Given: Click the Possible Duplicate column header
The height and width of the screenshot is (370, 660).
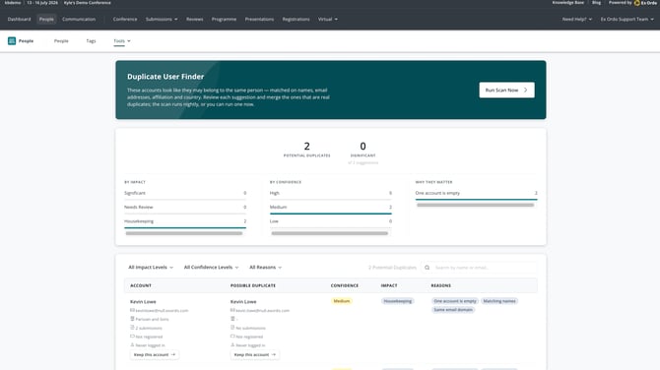Looking at the screenshot, I should tap(253, 285).
